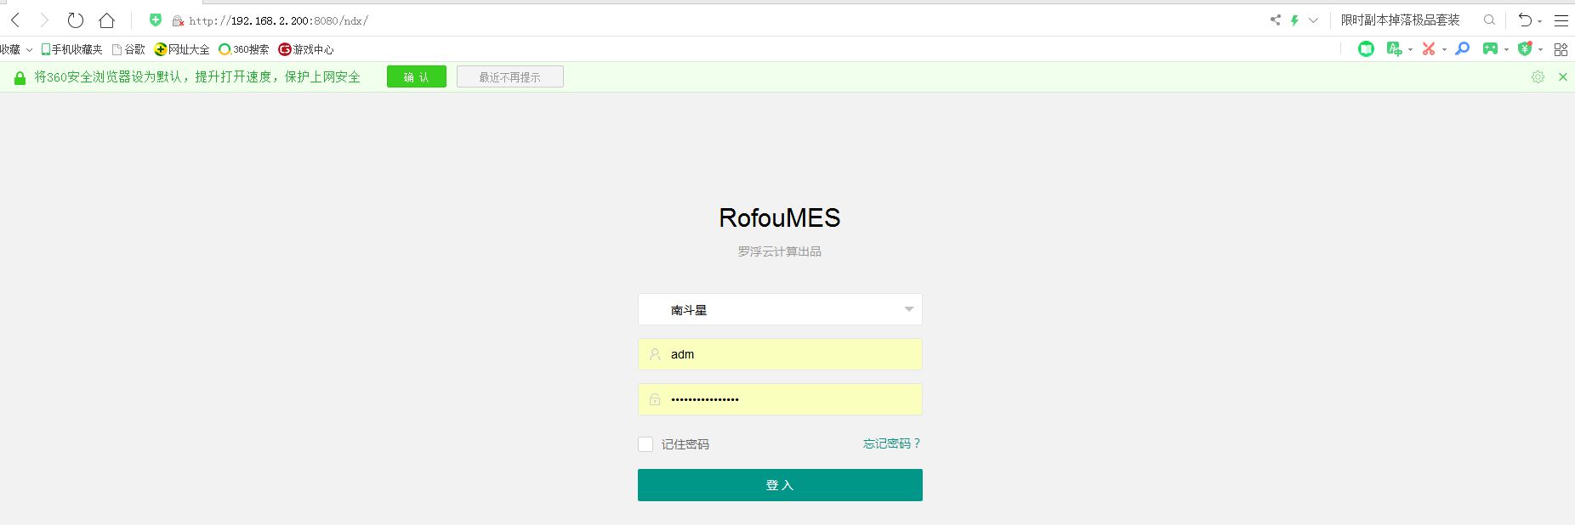Open the share icon in address bar
Viewport: 1575px width, 525px height.
(x=1275, y=20)
